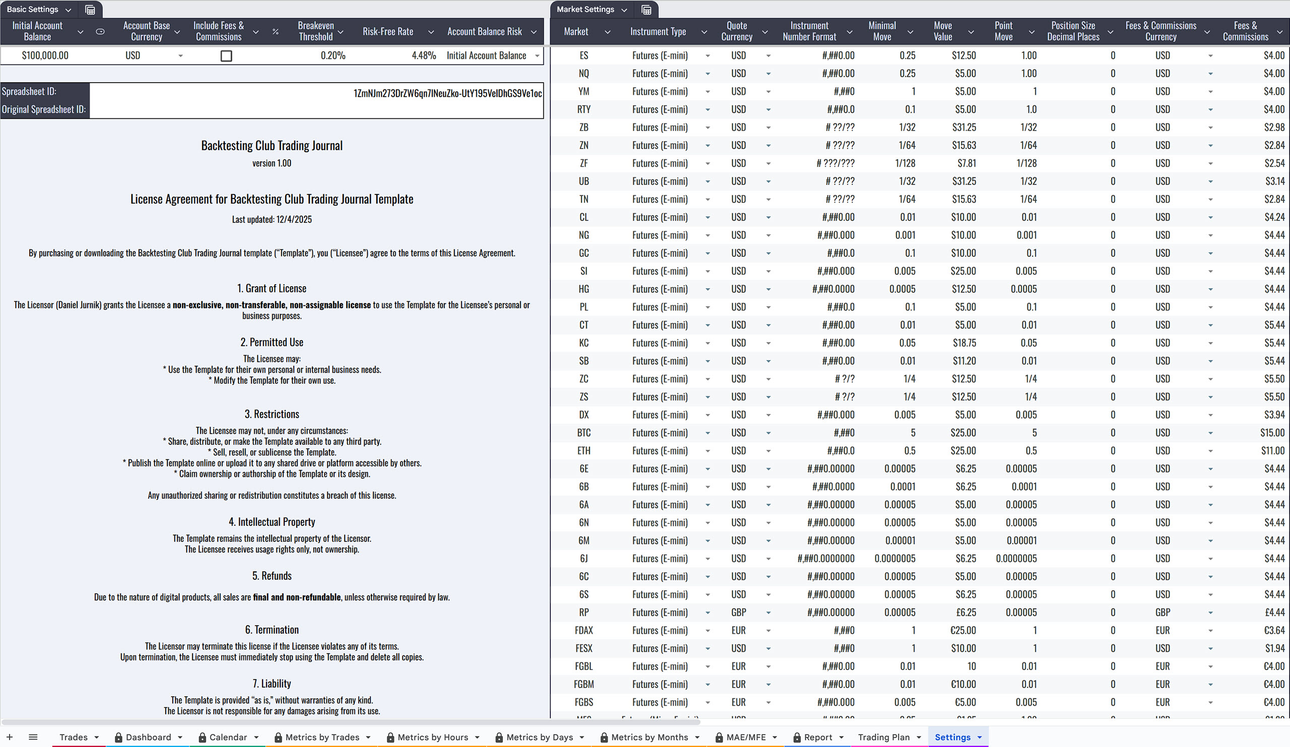Toggle the Include Fees & Commissions checkbox
This screenshot has width=1290, height=747.
(226, 56)
